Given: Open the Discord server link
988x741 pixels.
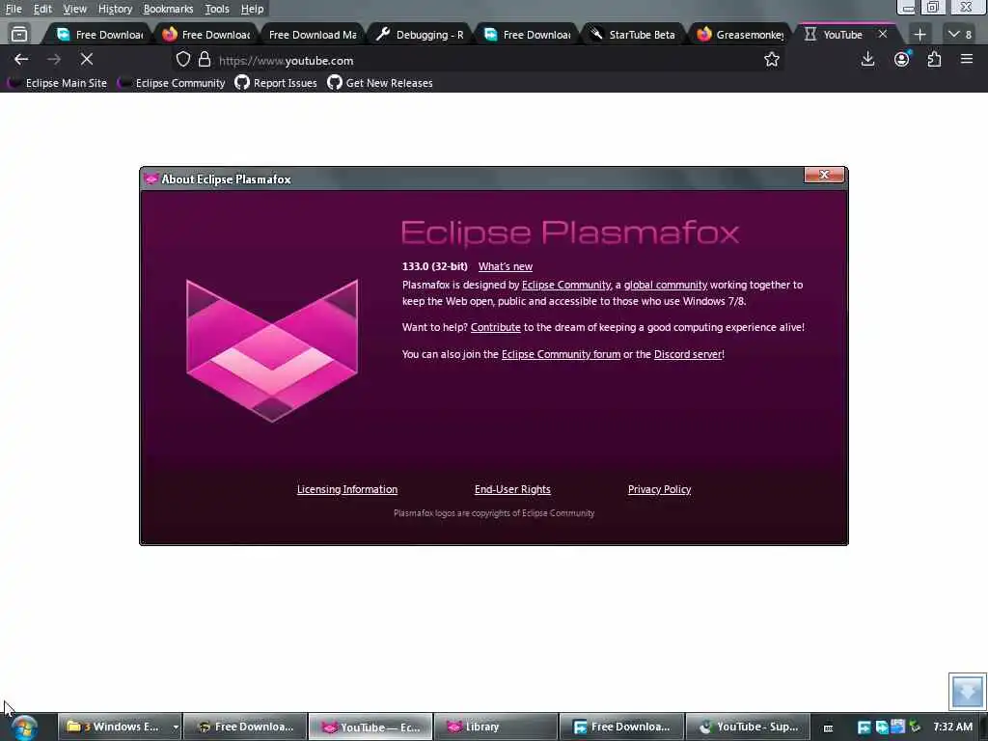Looking at the screenshot, I should tap(688, 354).
